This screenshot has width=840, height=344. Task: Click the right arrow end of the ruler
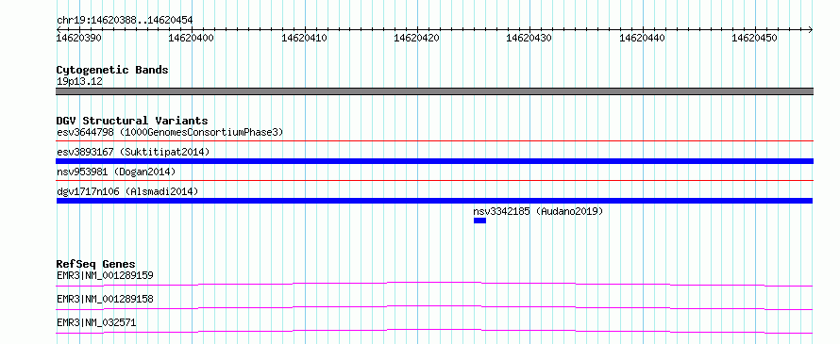[x=810, y=29]
